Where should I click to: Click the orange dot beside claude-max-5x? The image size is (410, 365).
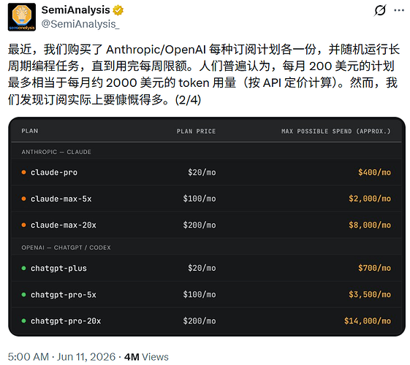tap(23, 199)
